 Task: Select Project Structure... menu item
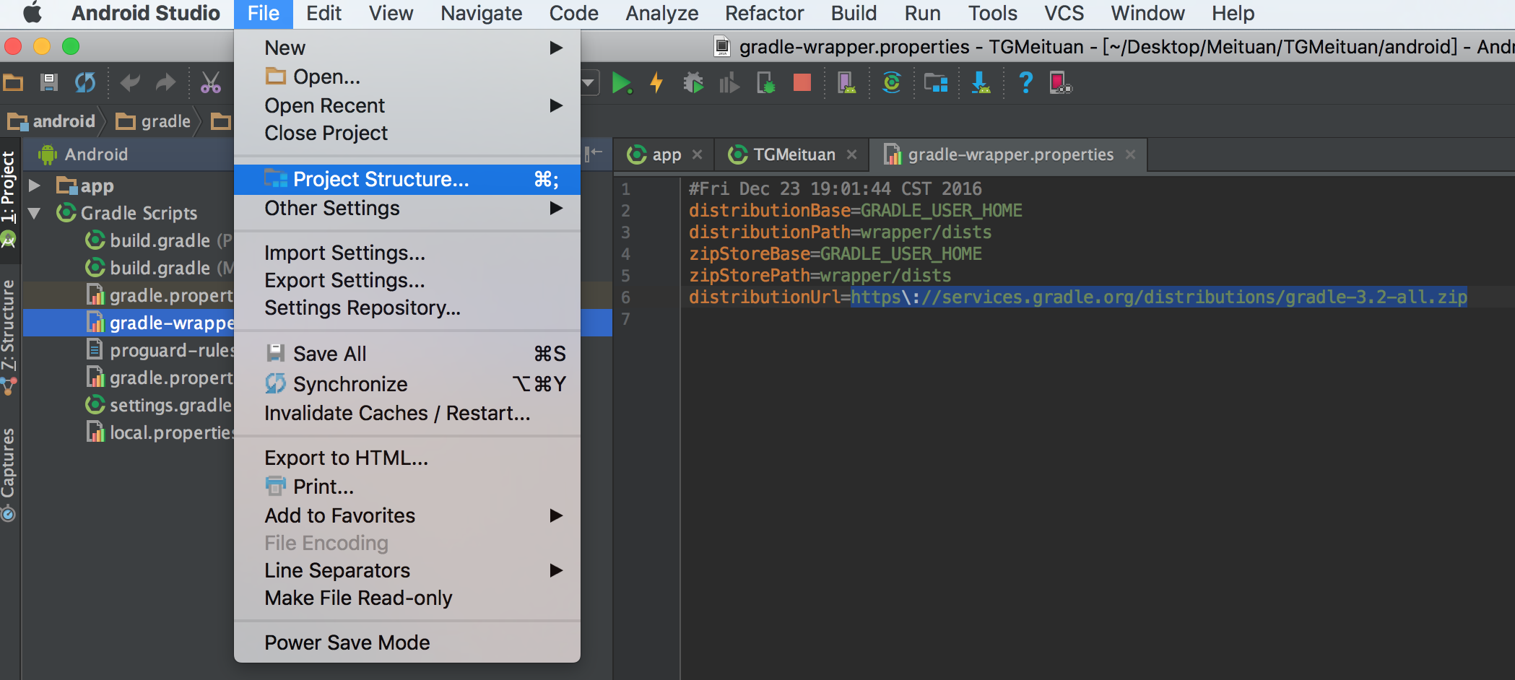pos(407,179)
